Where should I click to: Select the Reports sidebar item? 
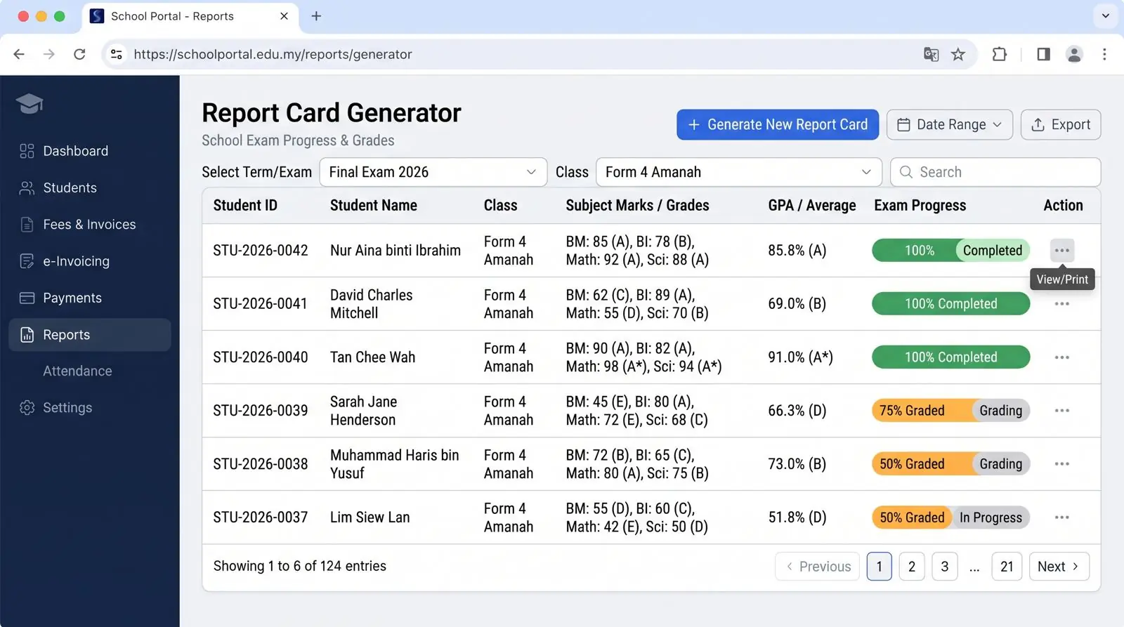pyautogui.click(x=89, y=335)
